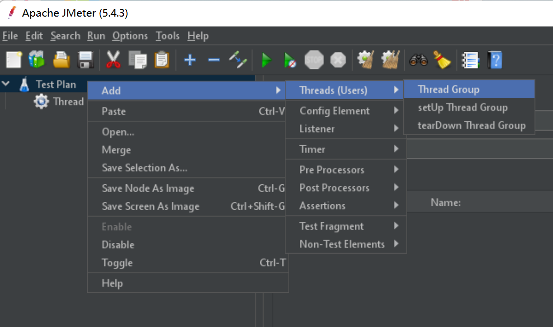Image resolution: width=553 pixels, height=327 pixels.
Task: Select tearDown Thread Group
Action: coord(469,125)
